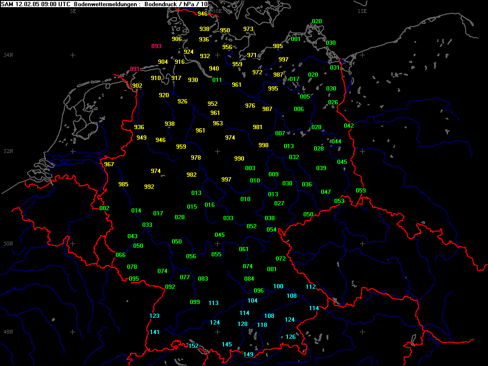Click the magenta 893 pressure reading

tap(156, 46)
